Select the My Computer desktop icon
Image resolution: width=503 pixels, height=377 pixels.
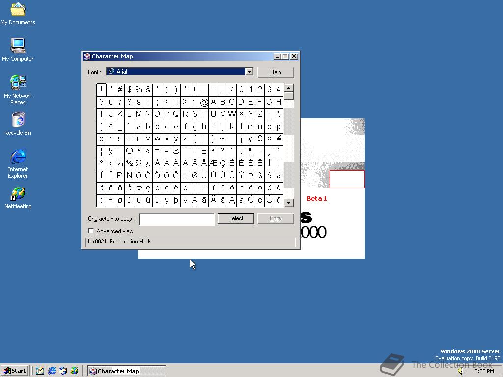18,50
